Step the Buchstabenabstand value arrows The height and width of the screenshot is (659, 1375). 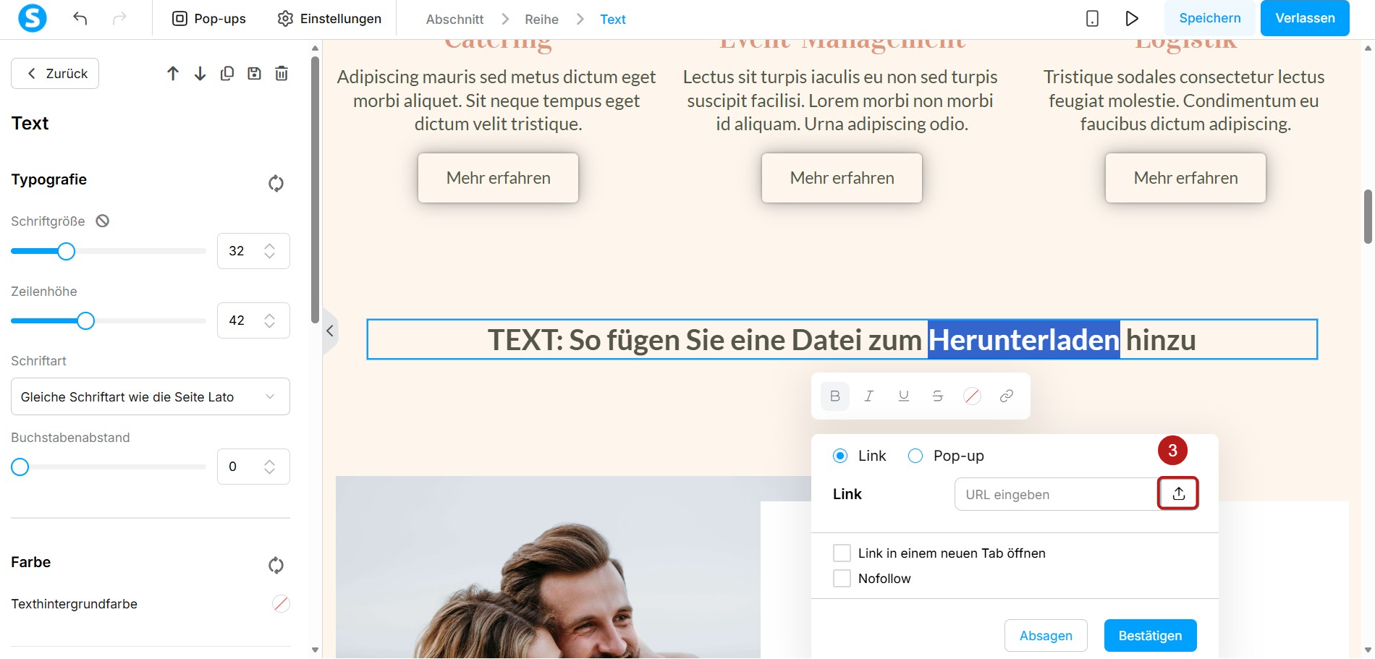click(x=270, y=467)
